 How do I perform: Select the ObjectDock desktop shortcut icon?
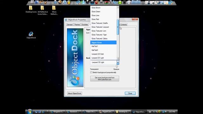tap(31, 35)
